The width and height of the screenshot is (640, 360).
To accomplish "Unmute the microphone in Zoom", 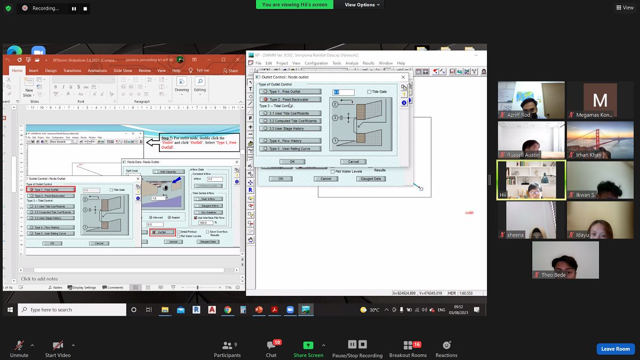I will pyautogui.click(x=19, y=348).
